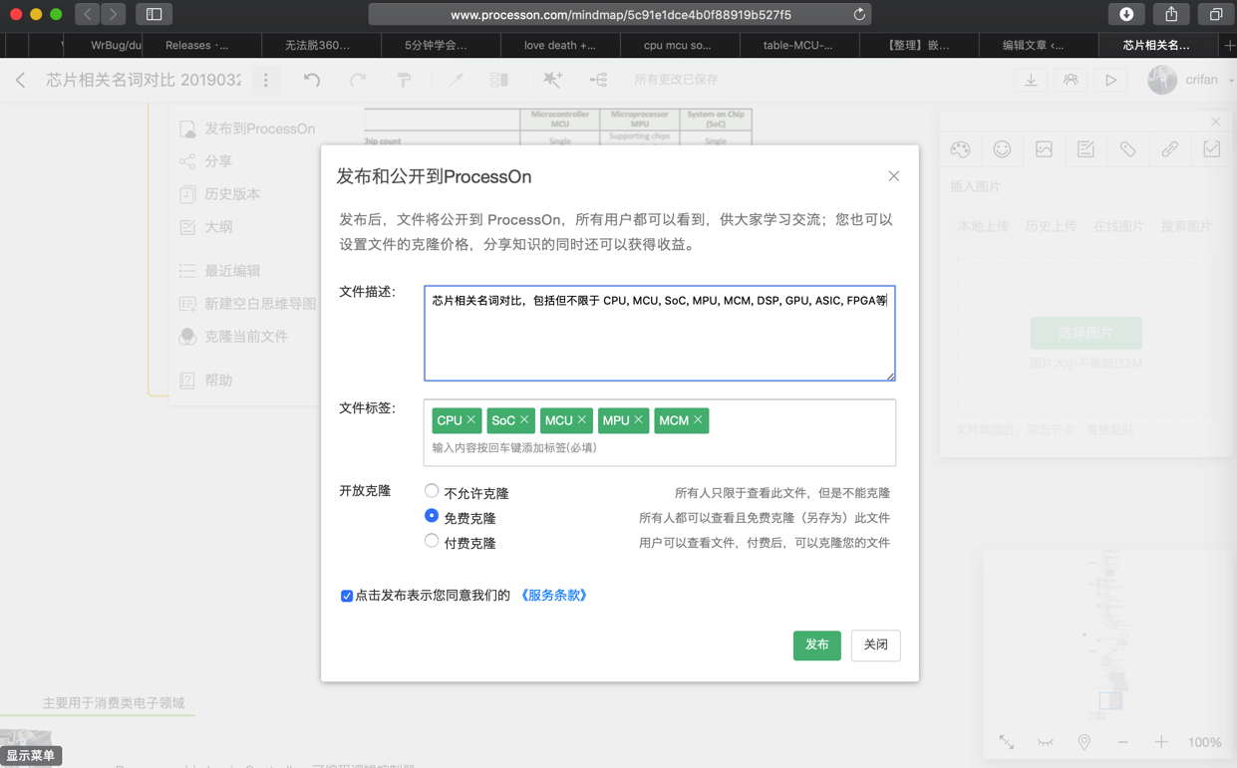
Task: Open the hyperlink icon panel
Action: point(1169,149)
